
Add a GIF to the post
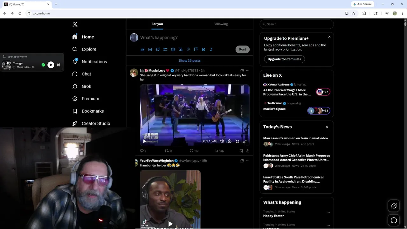click(150, 49)
